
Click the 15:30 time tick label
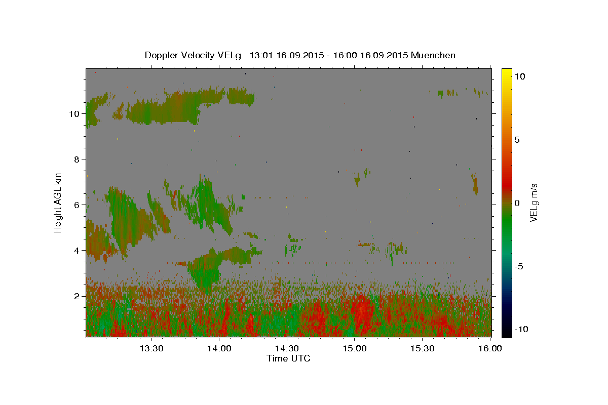(423, 348)
